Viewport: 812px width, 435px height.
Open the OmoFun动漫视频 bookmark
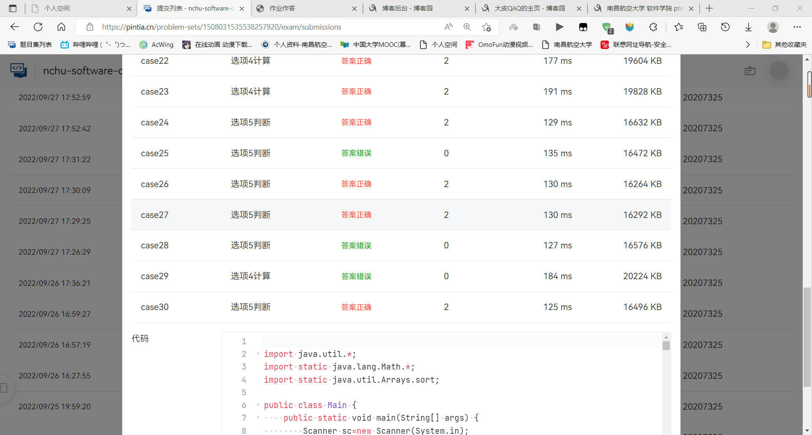pos(499,44)
